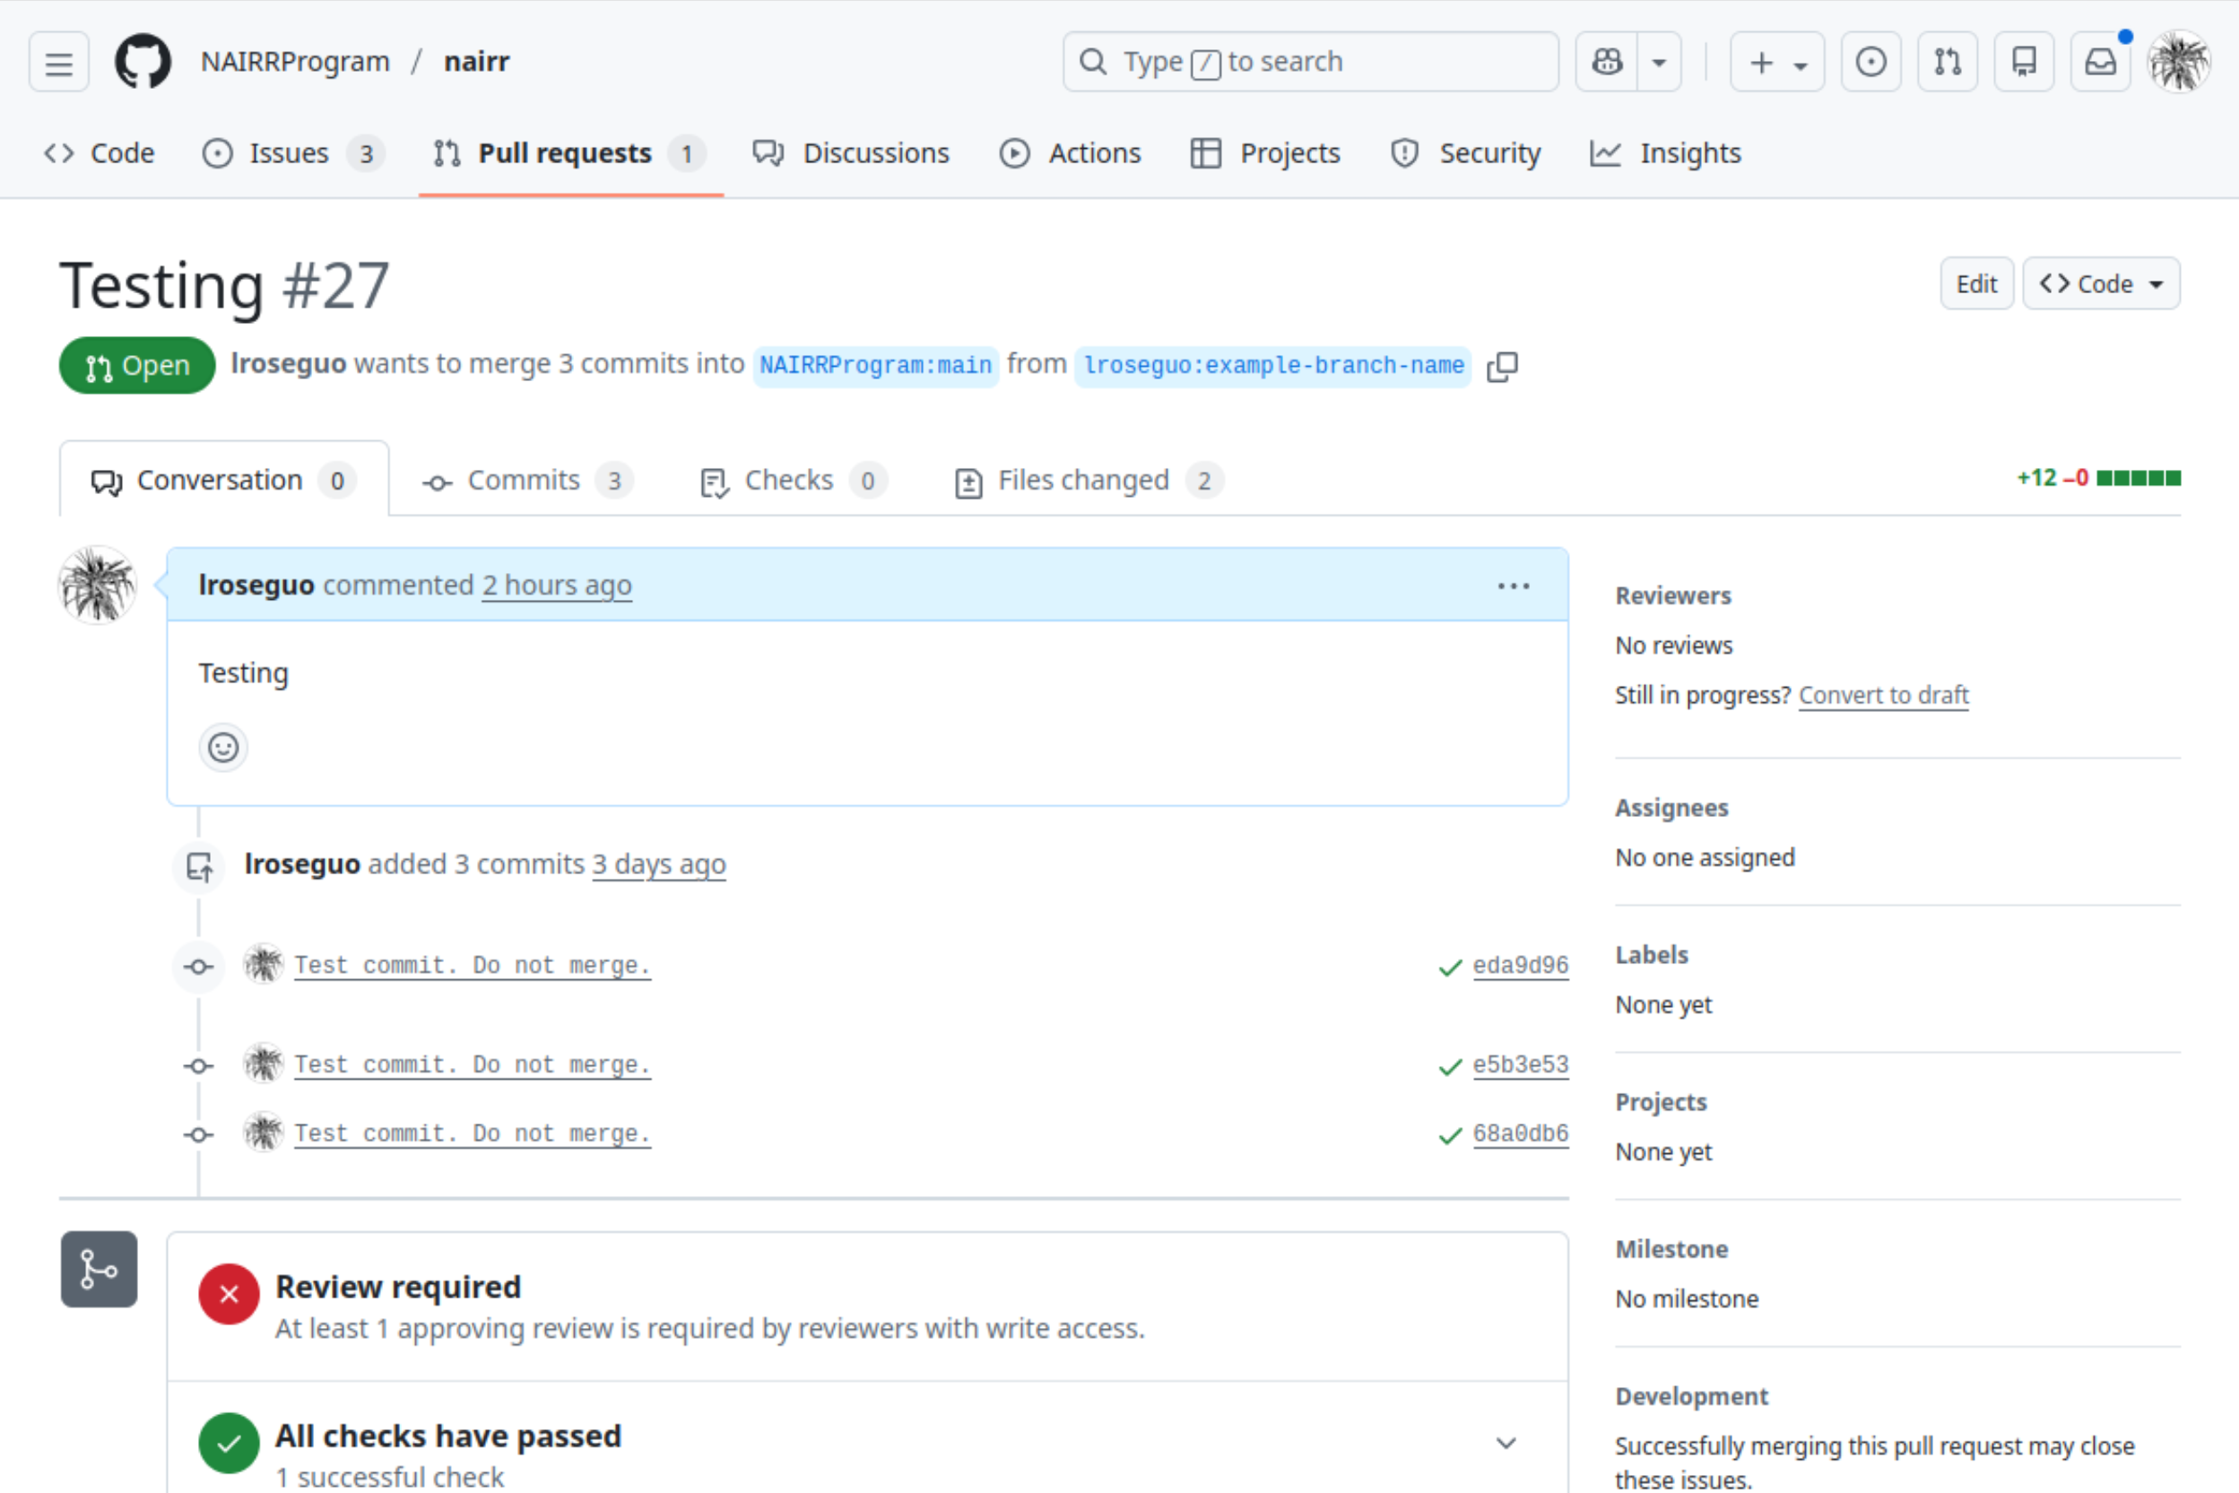Select the Conversation tab
The height and width of the screenshot is (1493, 2239).
click(223, 480)
